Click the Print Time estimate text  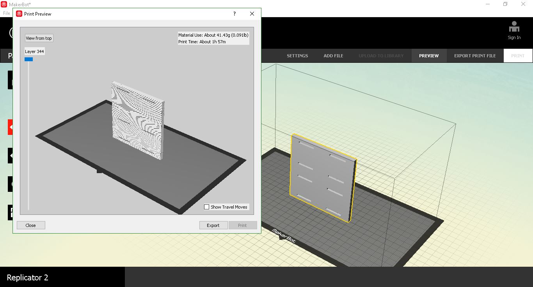pos(202,42)
